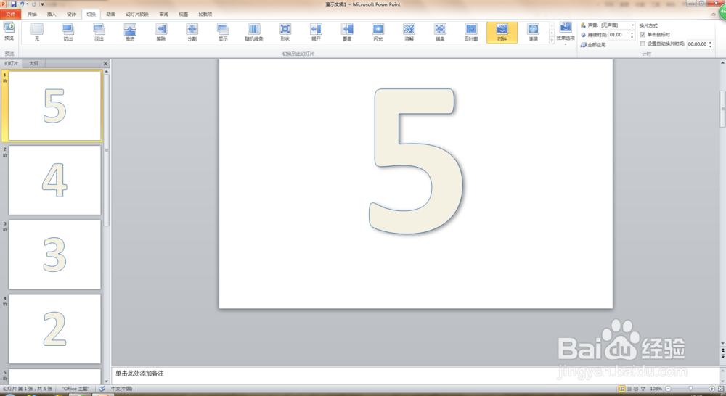
Task: Toggle the On Mouse Click (单击鼠标时) checkbox
Action: tap(643, 35)
